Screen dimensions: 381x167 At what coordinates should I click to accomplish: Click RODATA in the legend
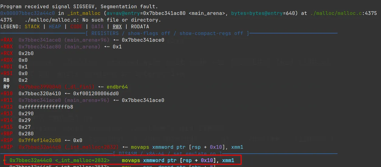[x=140, y=26]
